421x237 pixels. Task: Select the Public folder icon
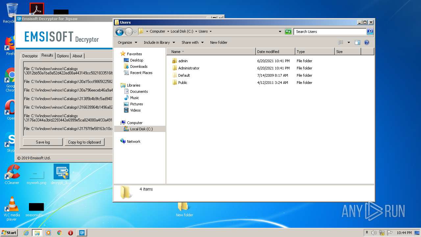click(x=175, y=83)
